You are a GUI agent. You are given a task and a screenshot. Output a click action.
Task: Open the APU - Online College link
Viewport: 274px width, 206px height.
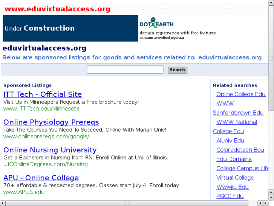click(41, 178)
